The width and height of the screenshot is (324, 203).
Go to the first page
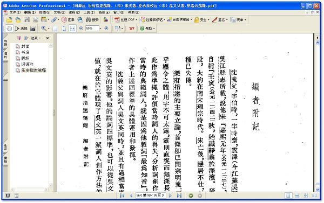click(x=122, y=195)
